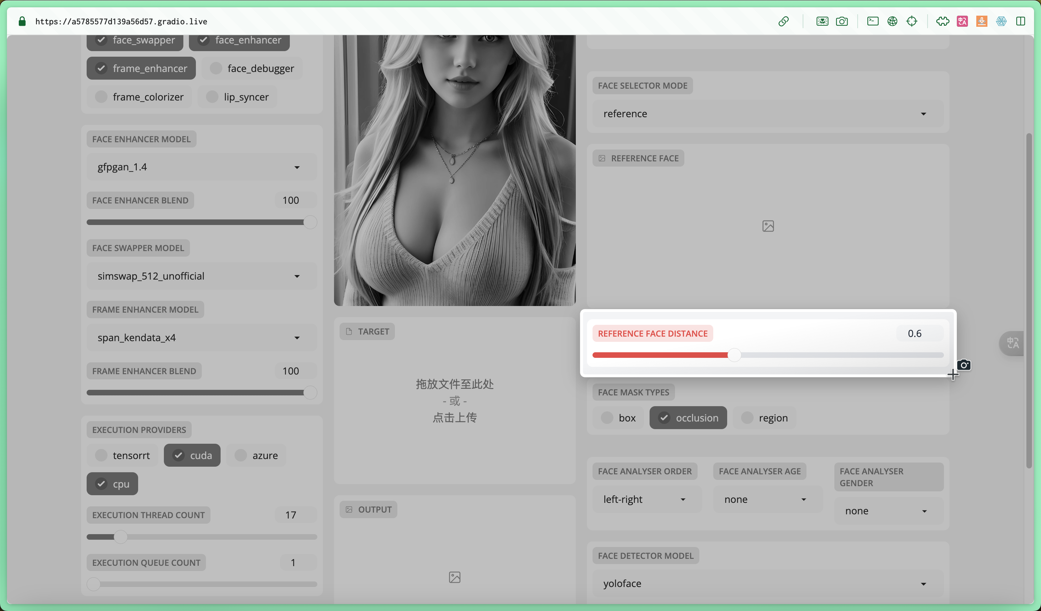Click the image capture icon with flower
This screenshot has height=611, width=1041.
822,22
